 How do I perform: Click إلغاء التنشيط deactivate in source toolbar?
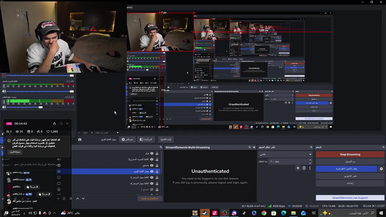coord(165,139)
